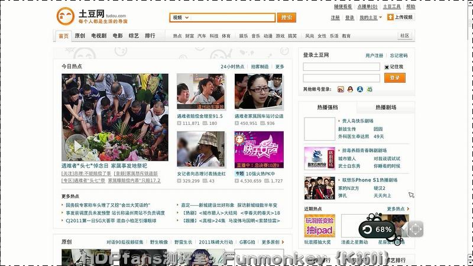The height and width of the screenshot is (266, 473).
Task: Click the zoom reset icon beside 68%
Action: coord(367,229)
